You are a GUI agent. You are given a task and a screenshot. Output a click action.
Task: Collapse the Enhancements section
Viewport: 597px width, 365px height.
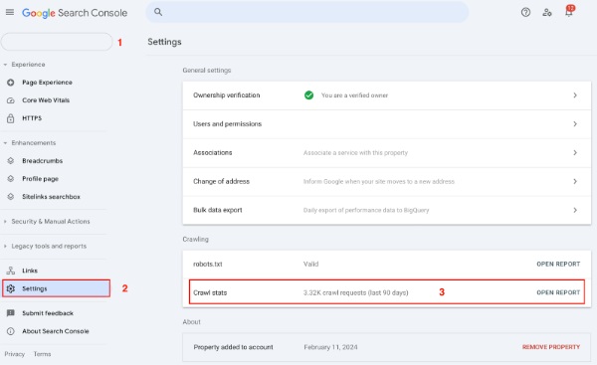(5, 143)
